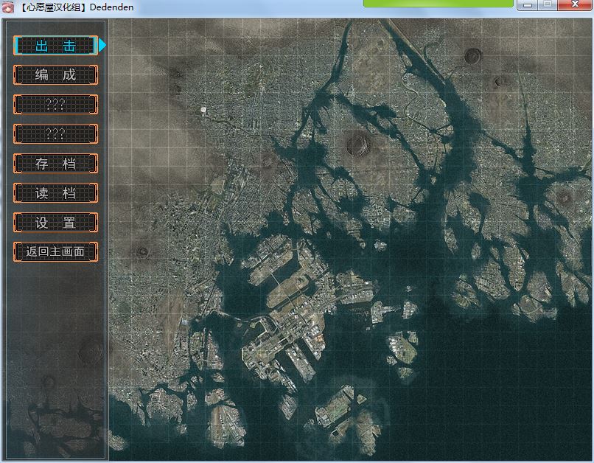Open the 存档 save game screen

tap(55, 164)
